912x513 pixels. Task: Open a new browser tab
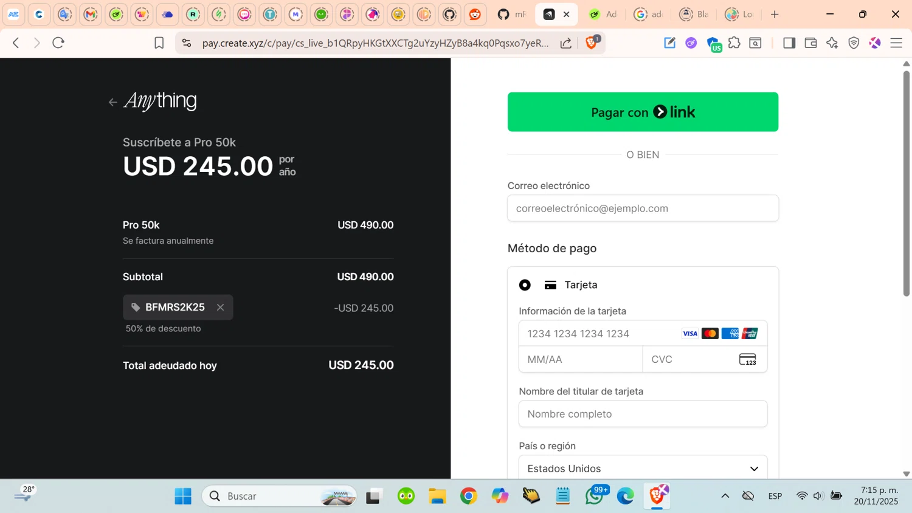[775, 14]
